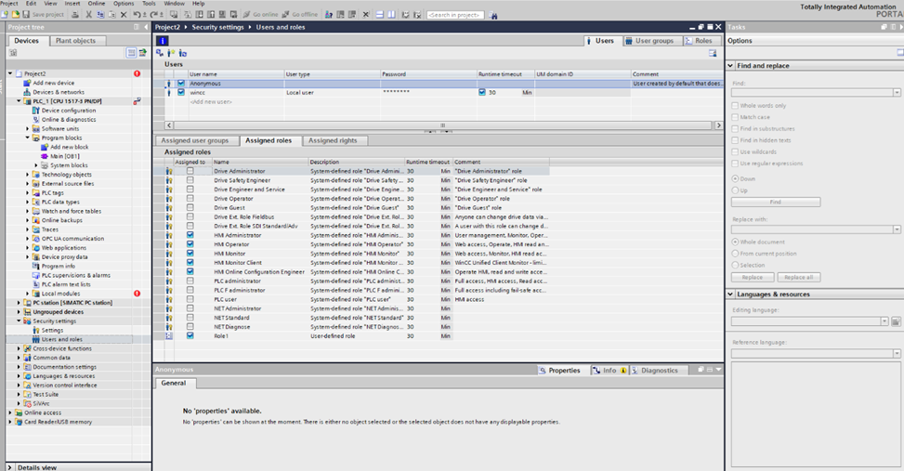Click Save project button
Screen dimensions: 904x471
[x=44, y=15]
